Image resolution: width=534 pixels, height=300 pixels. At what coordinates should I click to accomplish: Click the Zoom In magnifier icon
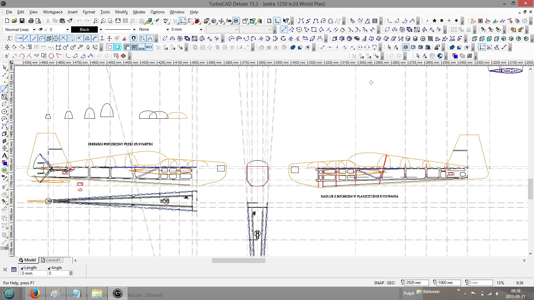coord(96,21)
